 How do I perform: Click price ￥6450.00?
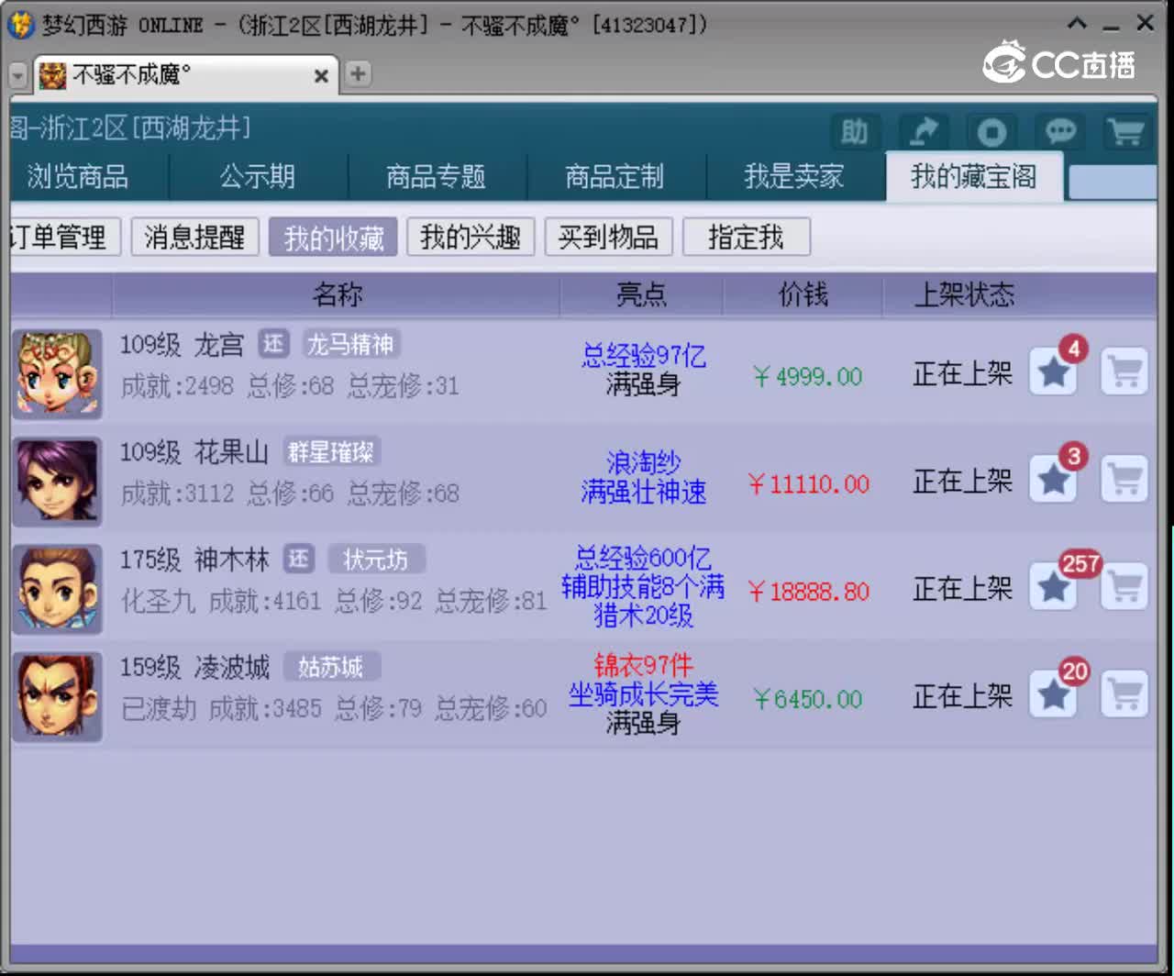[x=807, y=699]
